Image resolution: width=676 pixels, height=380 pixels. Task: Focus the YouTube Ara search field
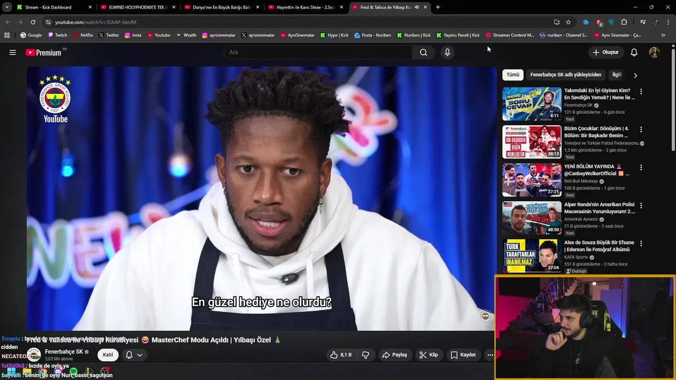318,52
